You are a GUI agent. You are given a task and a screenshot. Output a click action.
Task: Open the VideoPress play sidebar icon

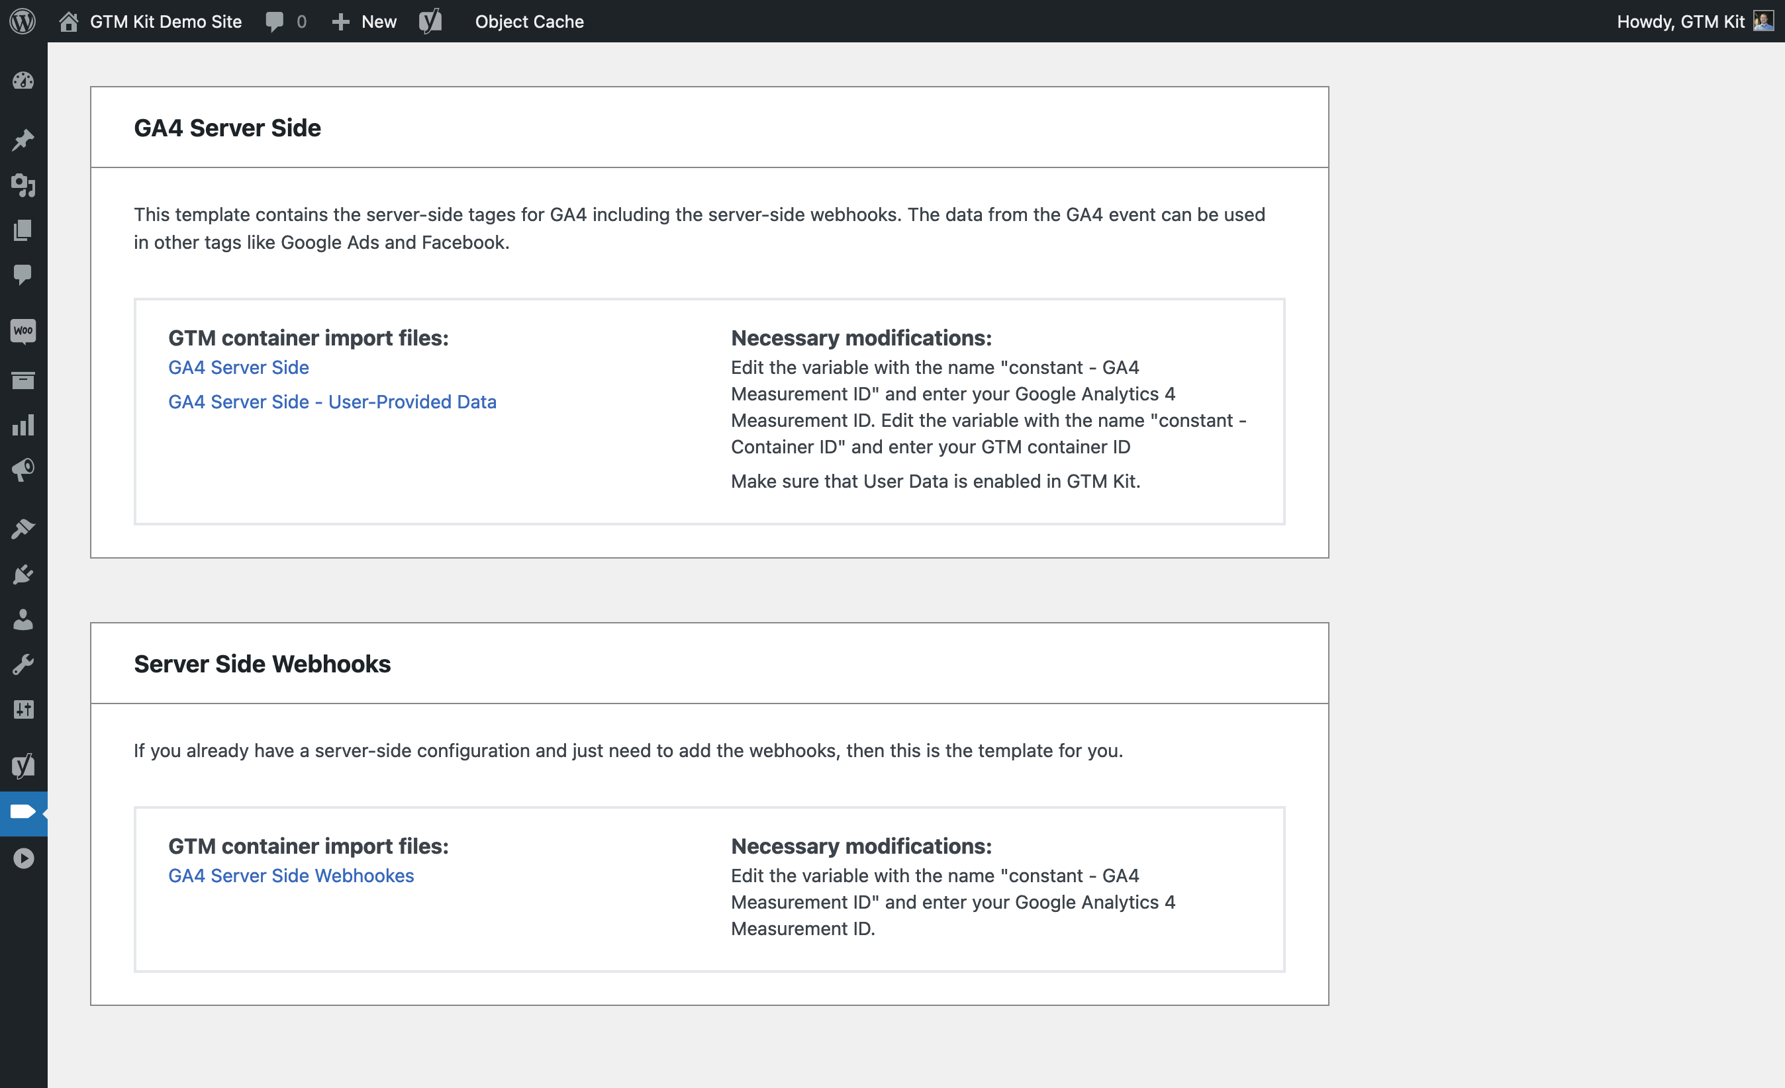(x=24, y=858)
